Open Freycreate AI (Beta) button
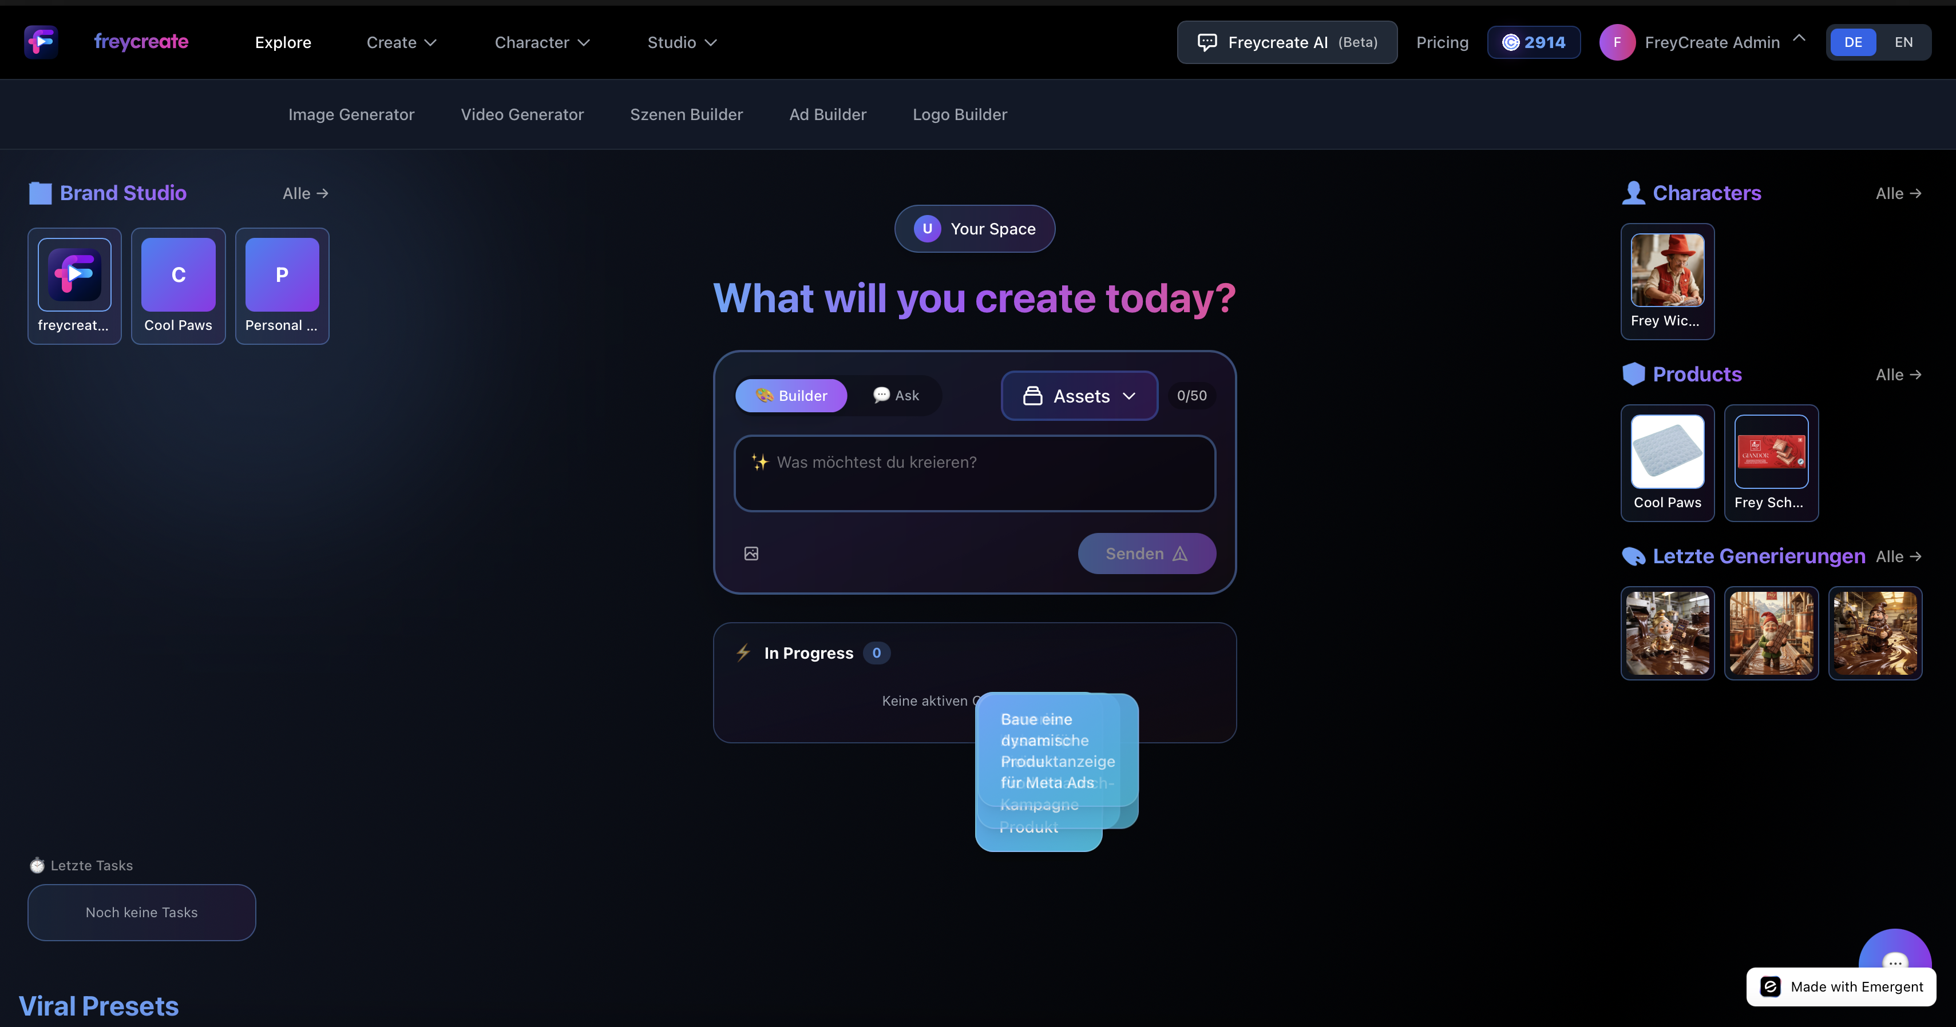 (x=1287, y=42)
